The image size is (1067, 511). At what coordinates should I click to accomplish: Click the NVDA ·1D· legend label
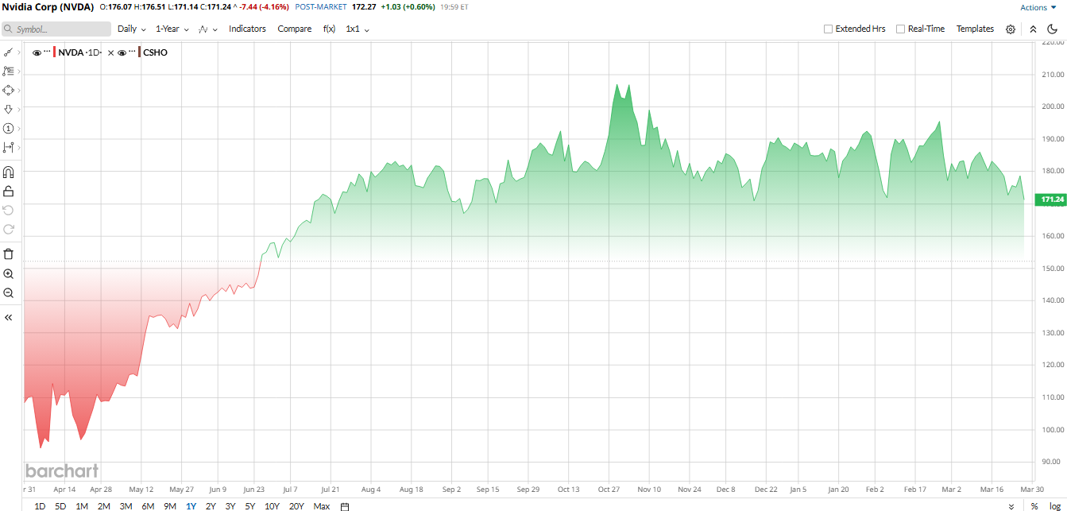(x=80, y=52)
